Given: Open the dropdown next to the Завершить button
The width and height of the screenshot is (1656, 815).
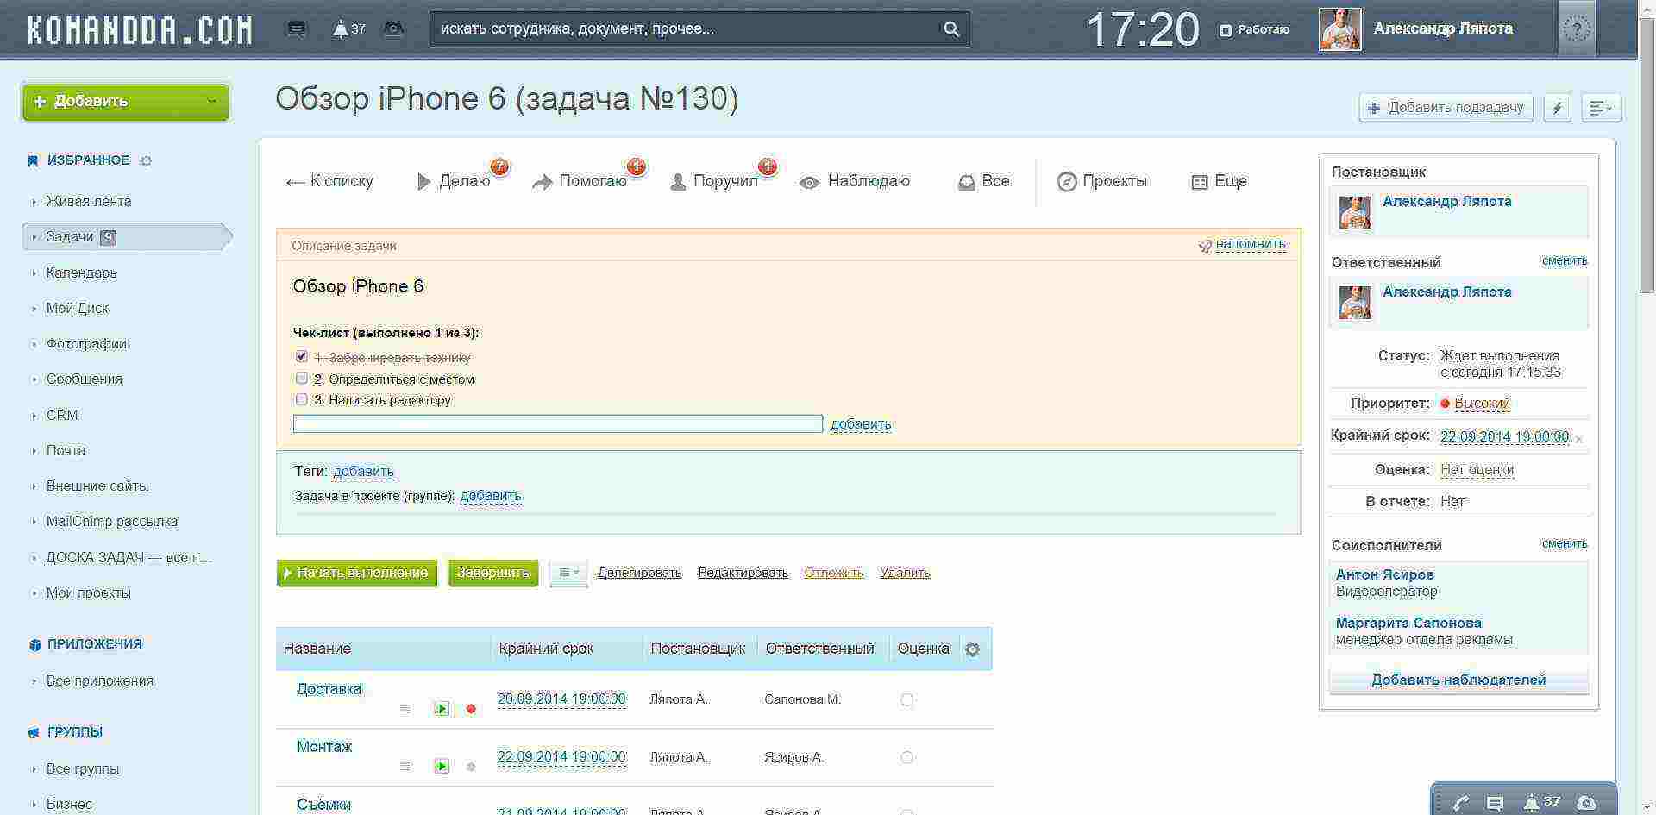Looking at the screenshot, I should tap(568, 573).
